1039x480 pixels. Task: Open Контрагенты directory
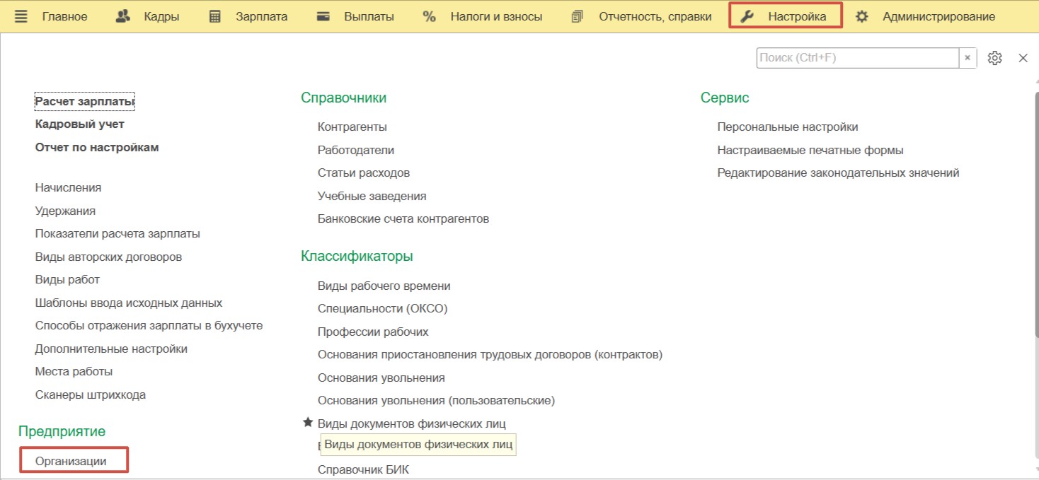[352, 127]
